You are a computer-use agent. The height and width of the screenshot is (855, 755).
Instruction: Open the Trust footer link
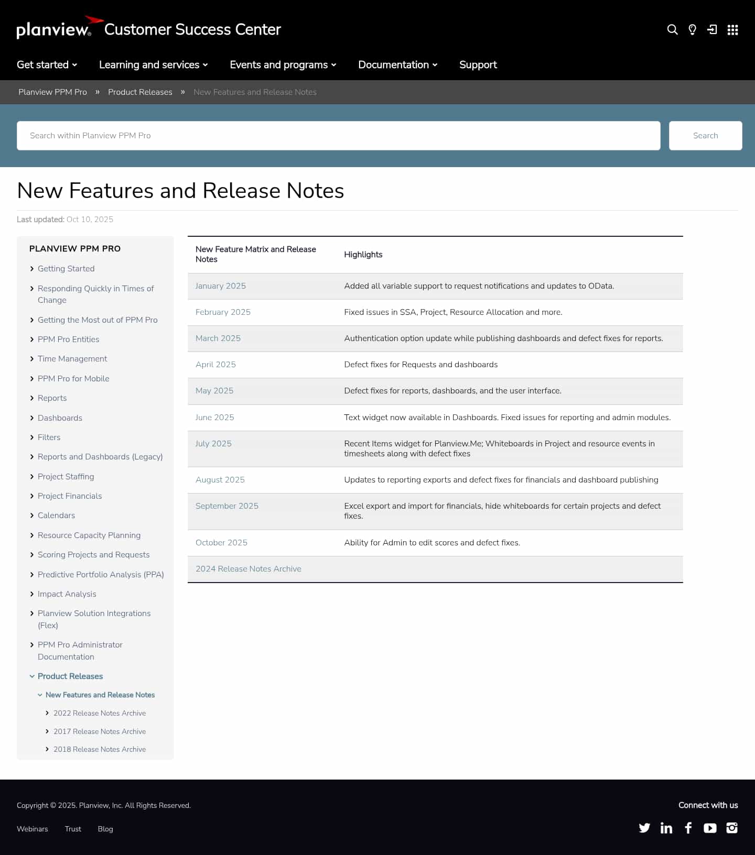73,829
